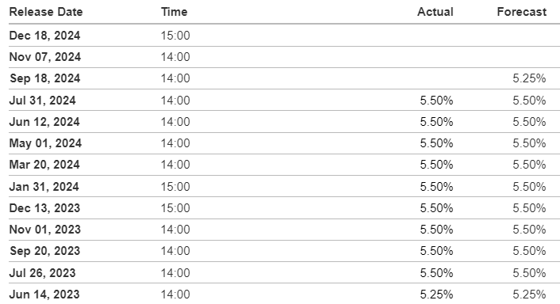The image size is (560, 304).
Task: Click the Jun 14, 2023 forecast 5.25%
Action: pyautogui.click(x=529, y=294)
